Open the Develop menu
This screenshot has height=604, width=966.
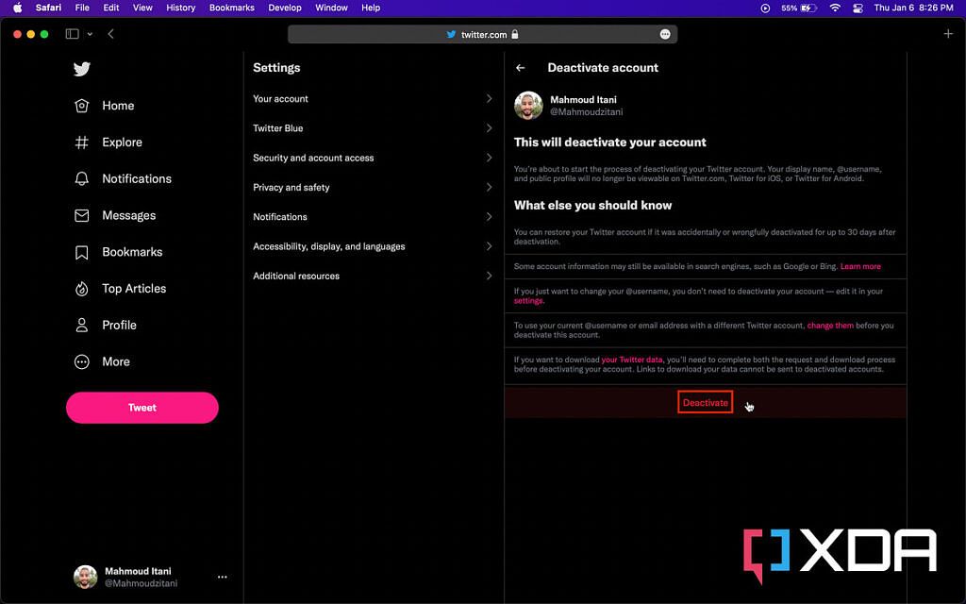[285, 8]
